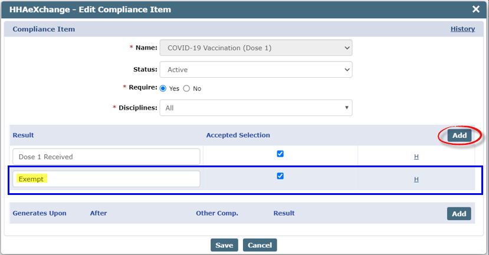
Task: Open the Name dropdown showing COVID-19 Vaccination
Action: tap(255, 48)
